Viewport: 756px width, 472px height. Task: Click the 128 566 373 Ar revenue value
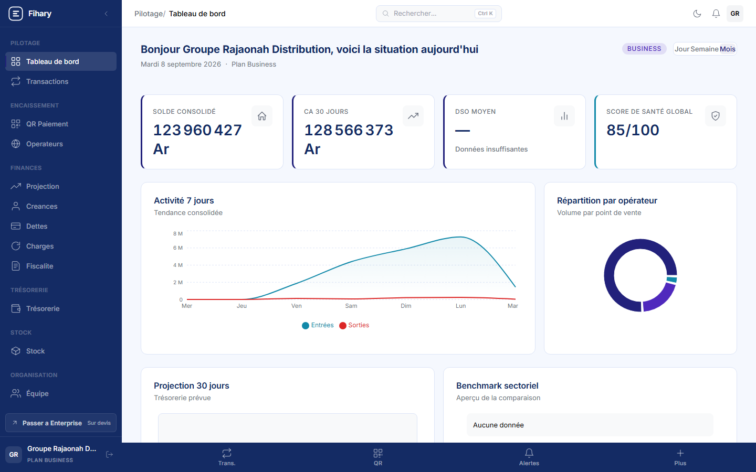point(349,140)
